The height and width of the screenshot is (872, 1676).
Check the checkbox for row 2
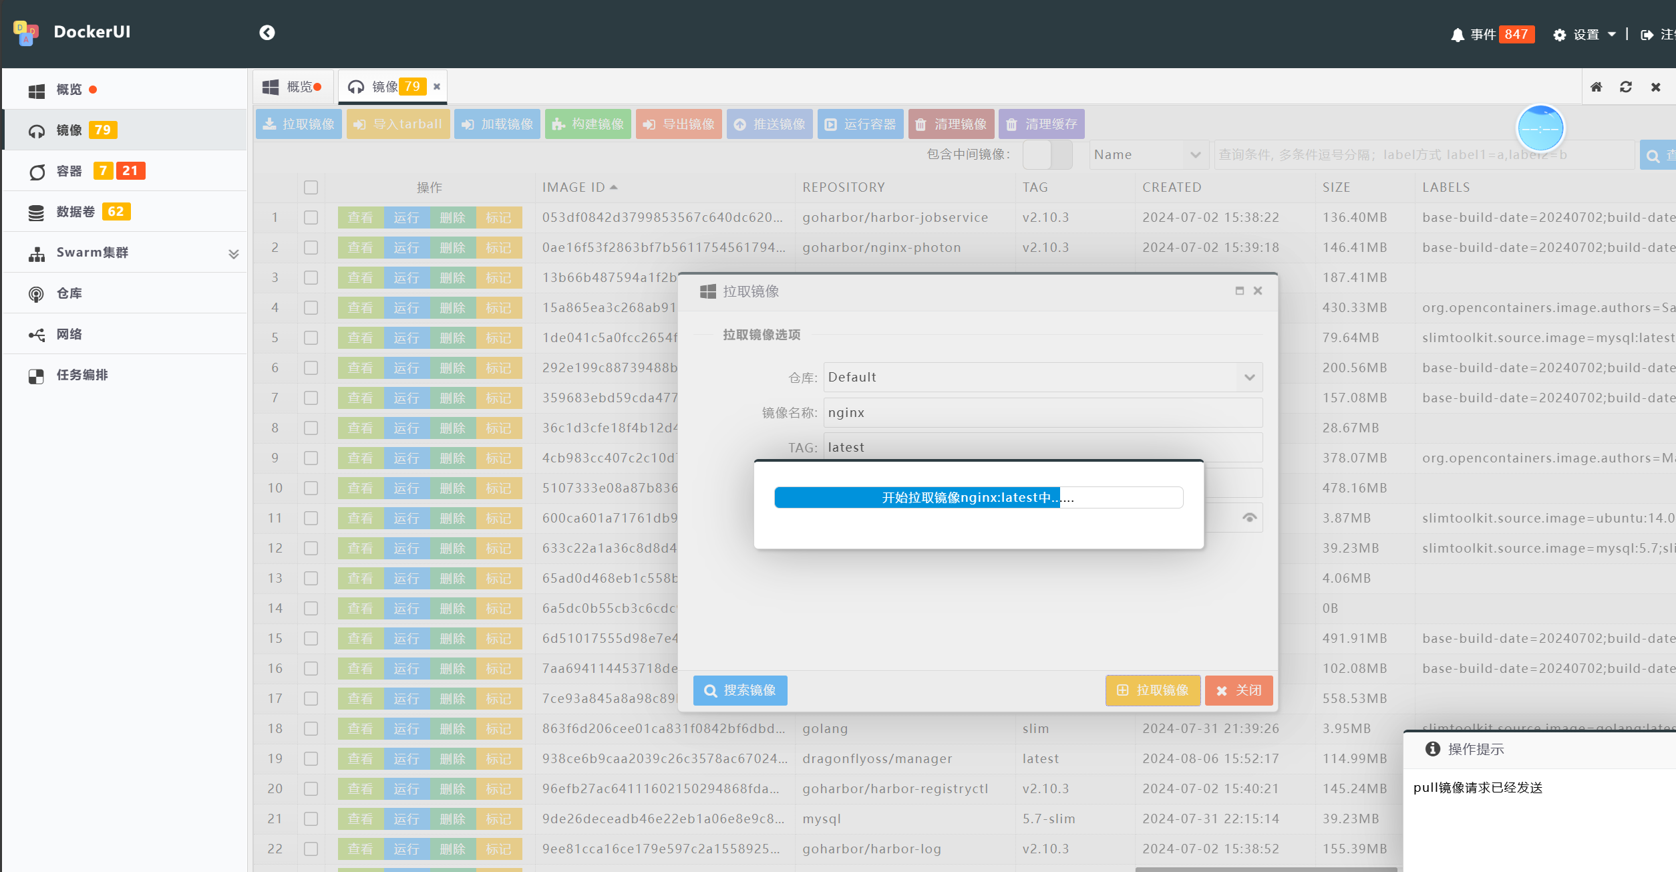[x=311, y=248]
